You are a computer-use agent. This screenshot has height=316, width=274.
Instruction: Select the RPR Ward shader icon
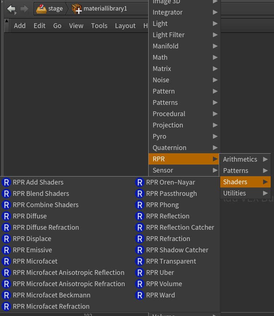pyautogui.click(x=140, y=295)
